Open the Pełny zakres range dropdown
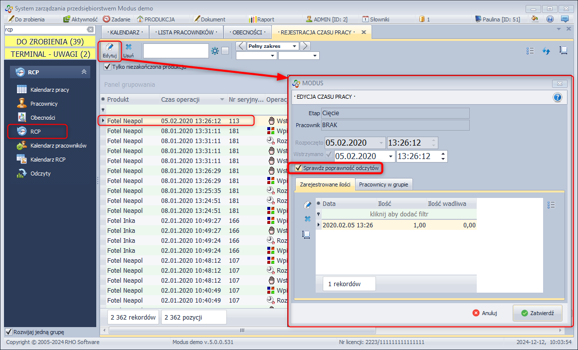 tap(295, 46)
